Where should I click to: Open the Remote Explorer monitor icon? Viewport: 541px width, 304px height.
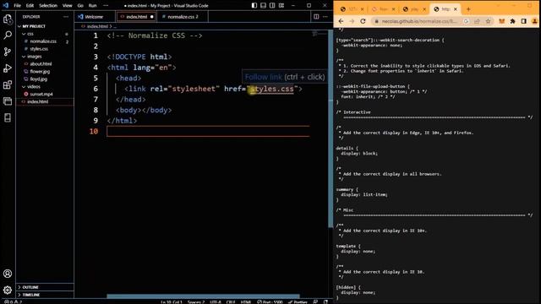click(8, 101)
